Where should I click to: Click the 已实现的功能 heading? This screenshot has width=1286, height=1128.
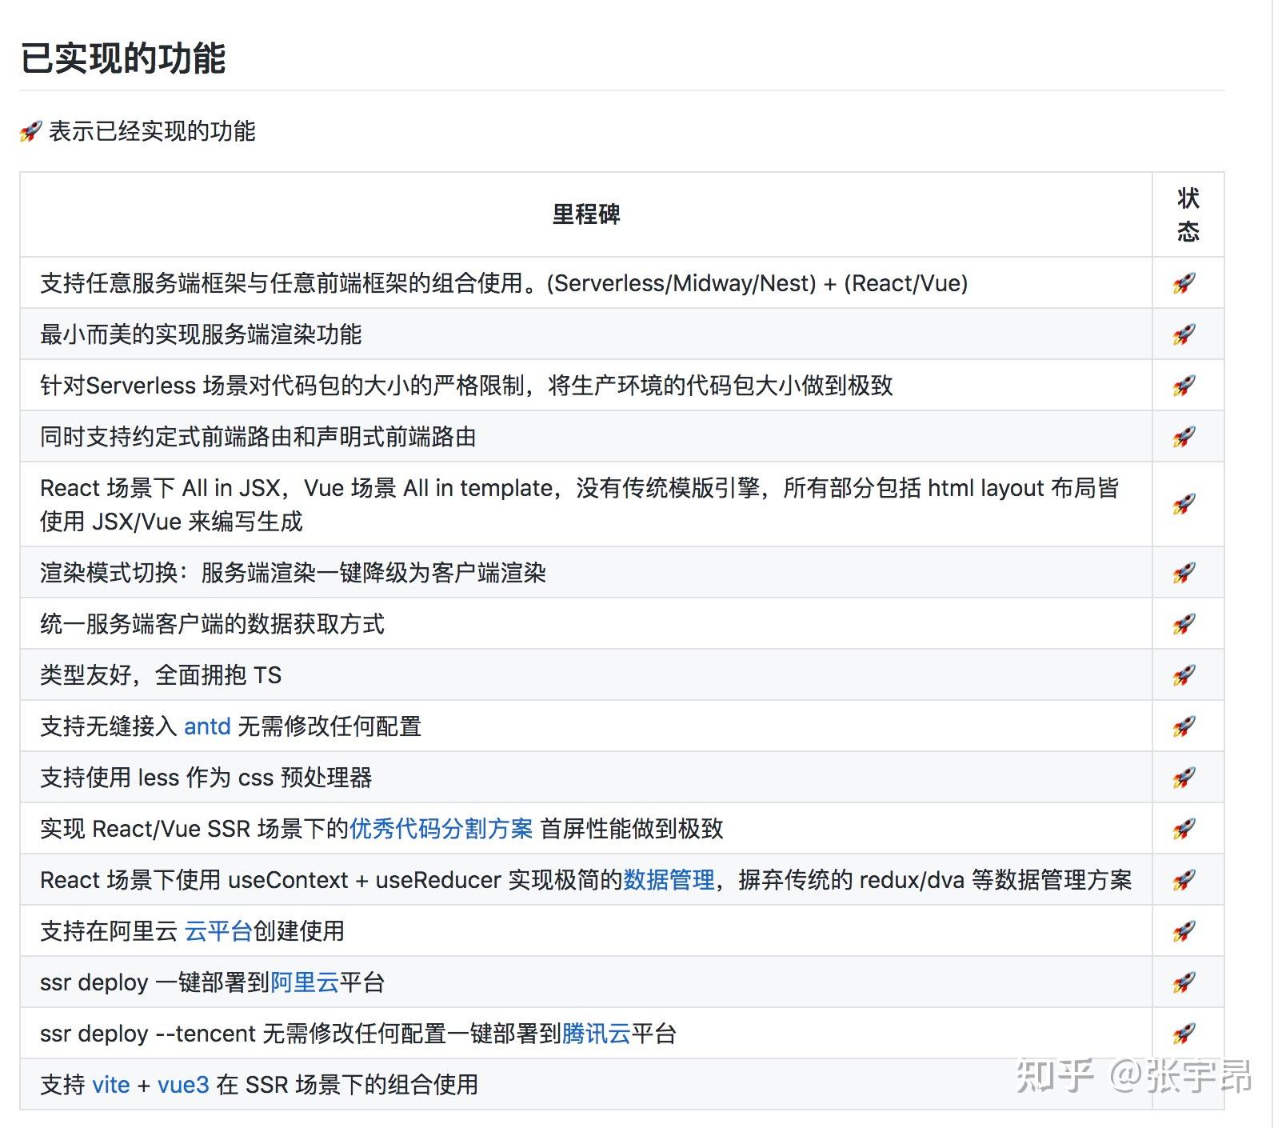[x=123, y=58]
